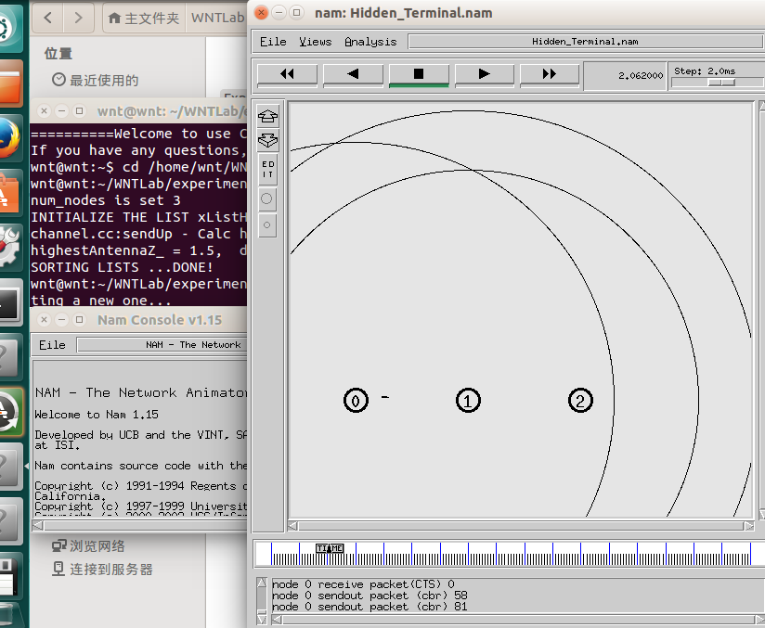Image resolution: width=765 pixels, height=628 pixels.
Task: Select log line "node 0 sendout packet (cbr) 81"
Action: [370, 607]
